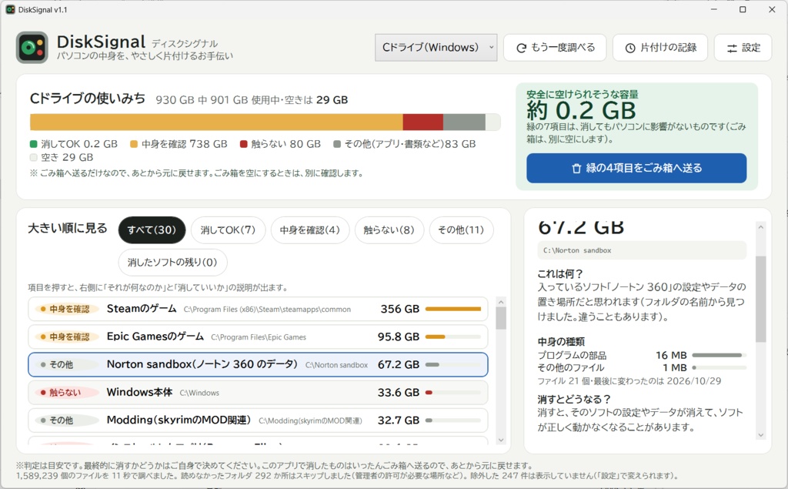The width and height of the screenshot is (788, 489).
Task: Select the Epic Gamesのゲーム row
Action: tap(258, 337)
